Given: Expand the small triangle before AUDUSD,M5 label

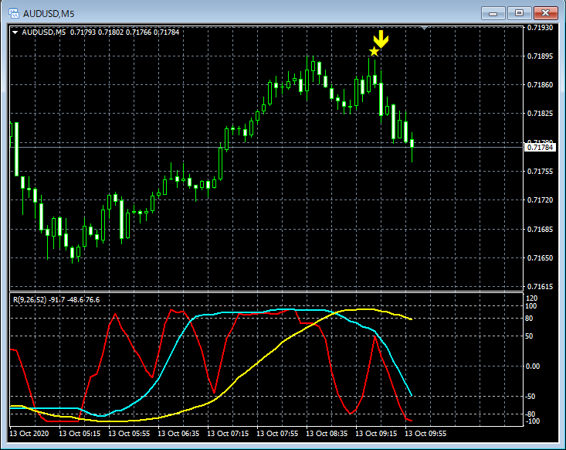Looking at the screenshot, I should click(15, 32).
